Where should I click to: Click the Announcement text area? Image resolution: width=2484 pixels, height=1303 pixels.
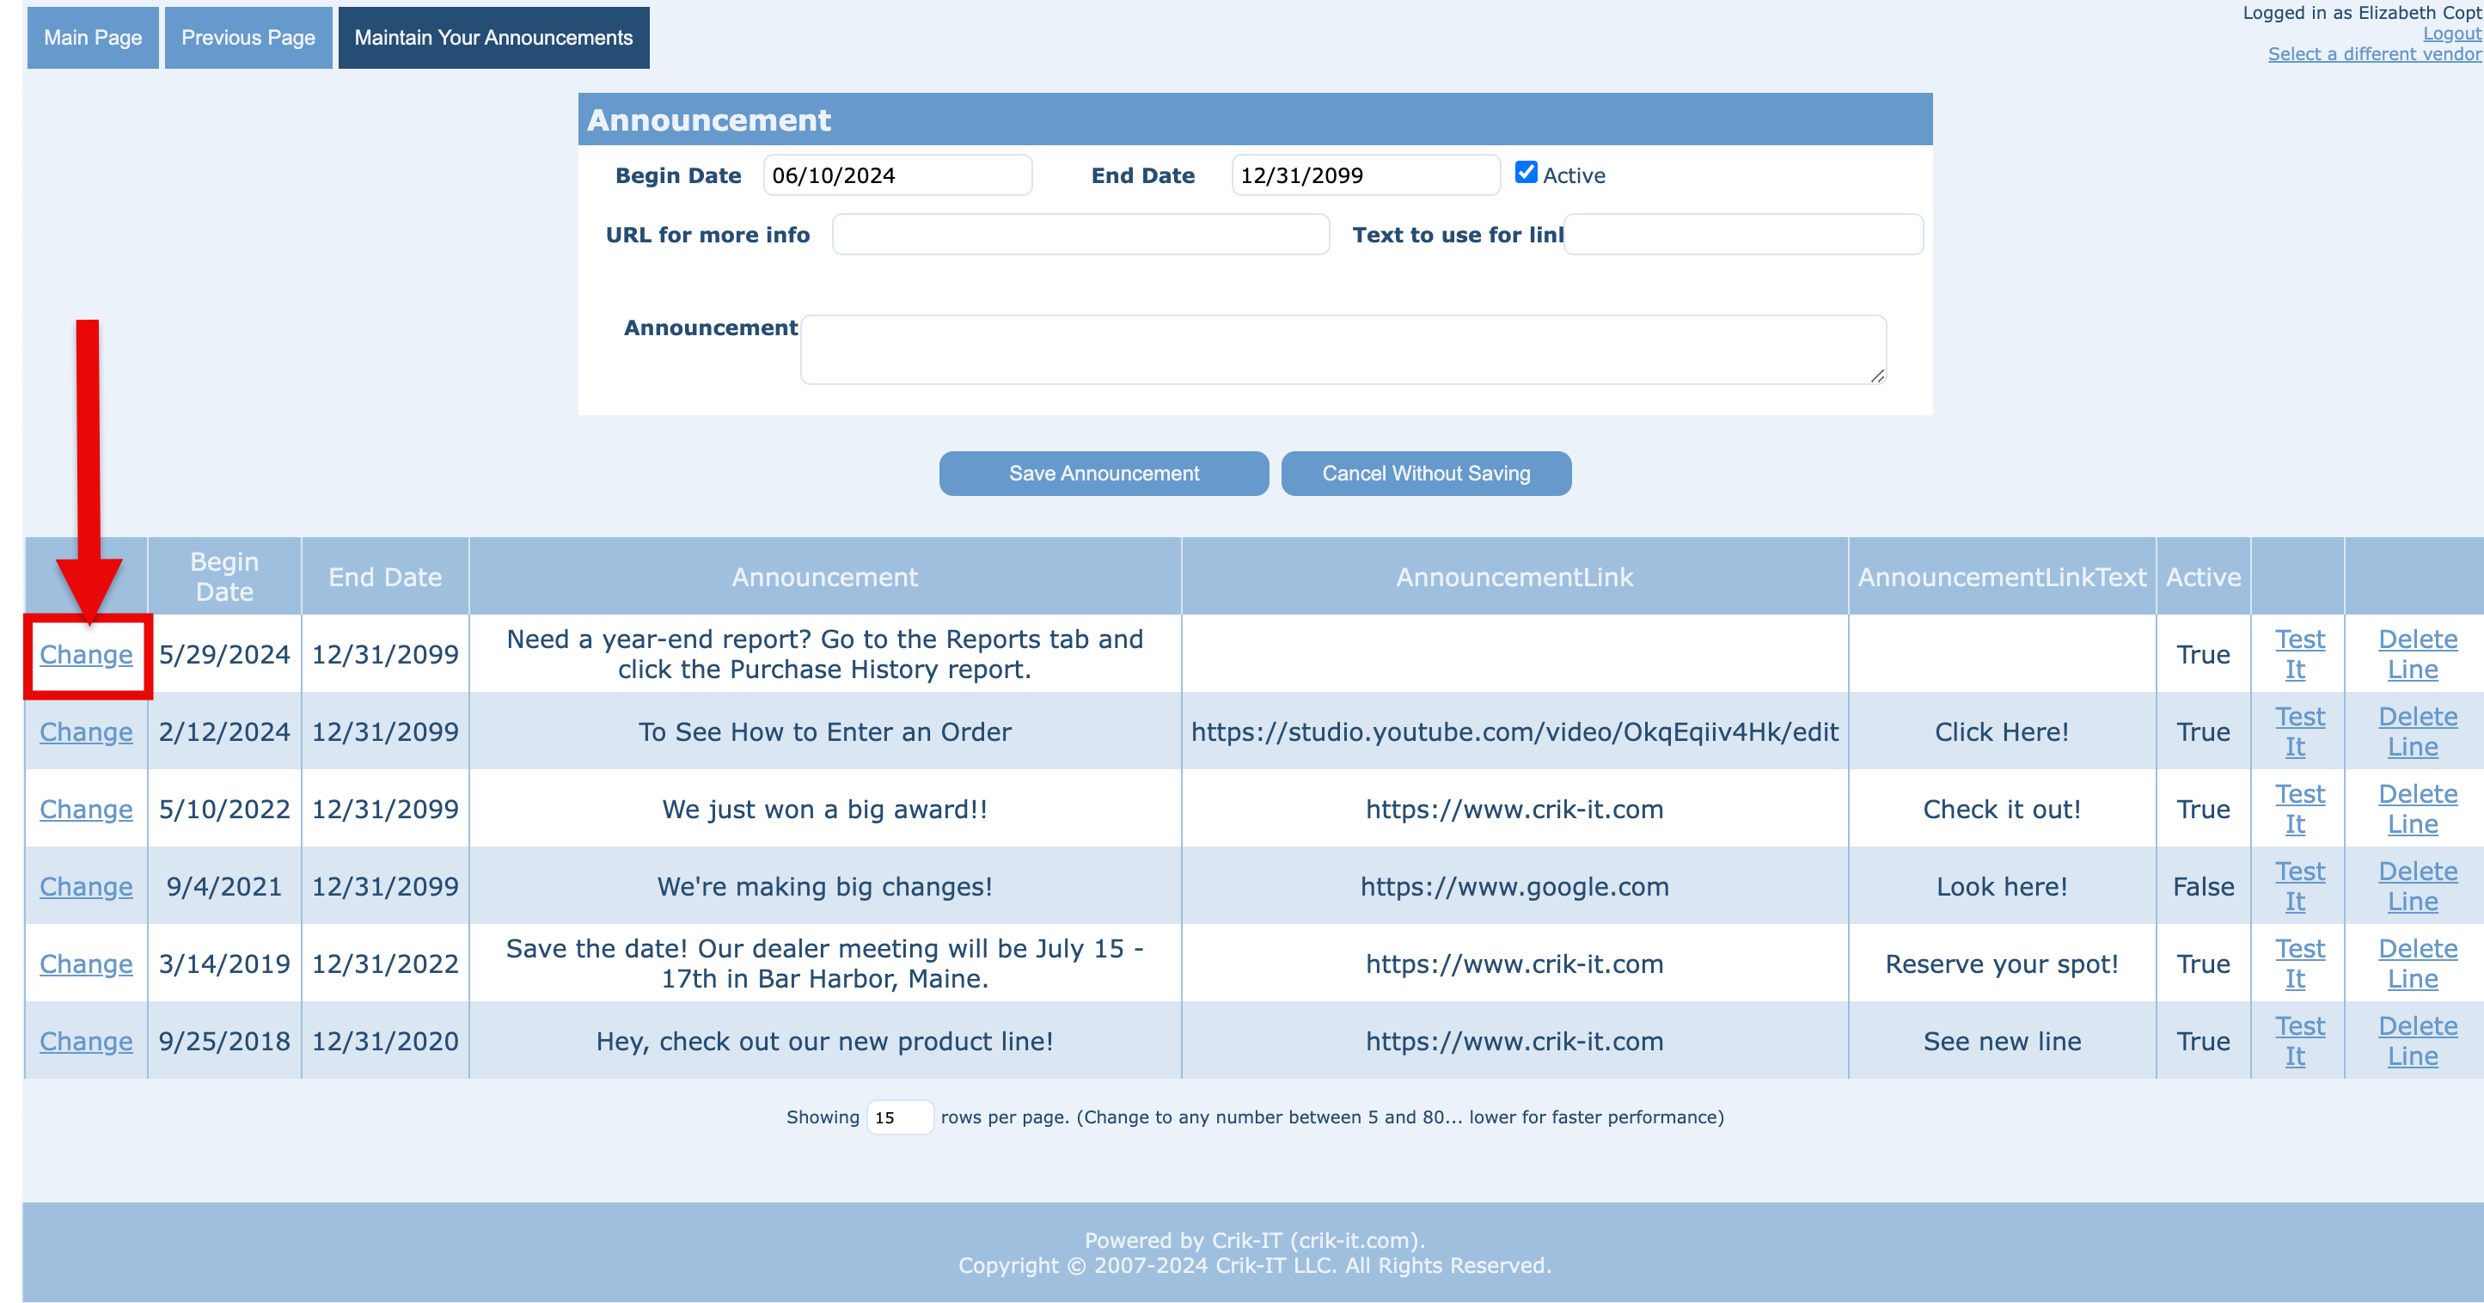(x=1343, y=349)
